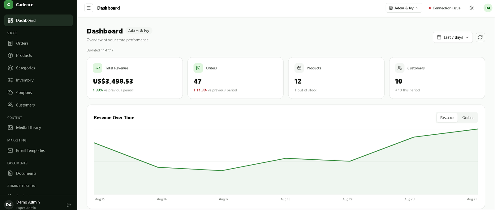Click the Aug 18 axis label

point(285,199)
